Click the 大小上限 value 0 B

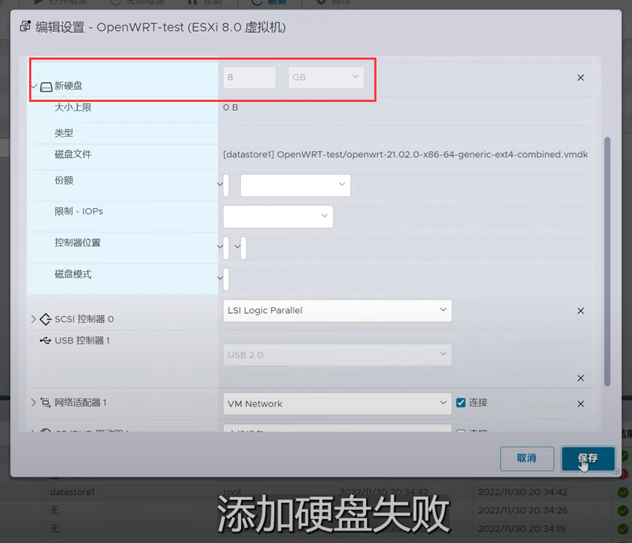tap(231, 108)
